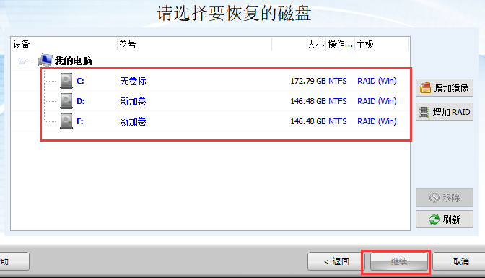485x278 pixels.
Task: Go back with the < 返回 button
Action: point(336,261)
